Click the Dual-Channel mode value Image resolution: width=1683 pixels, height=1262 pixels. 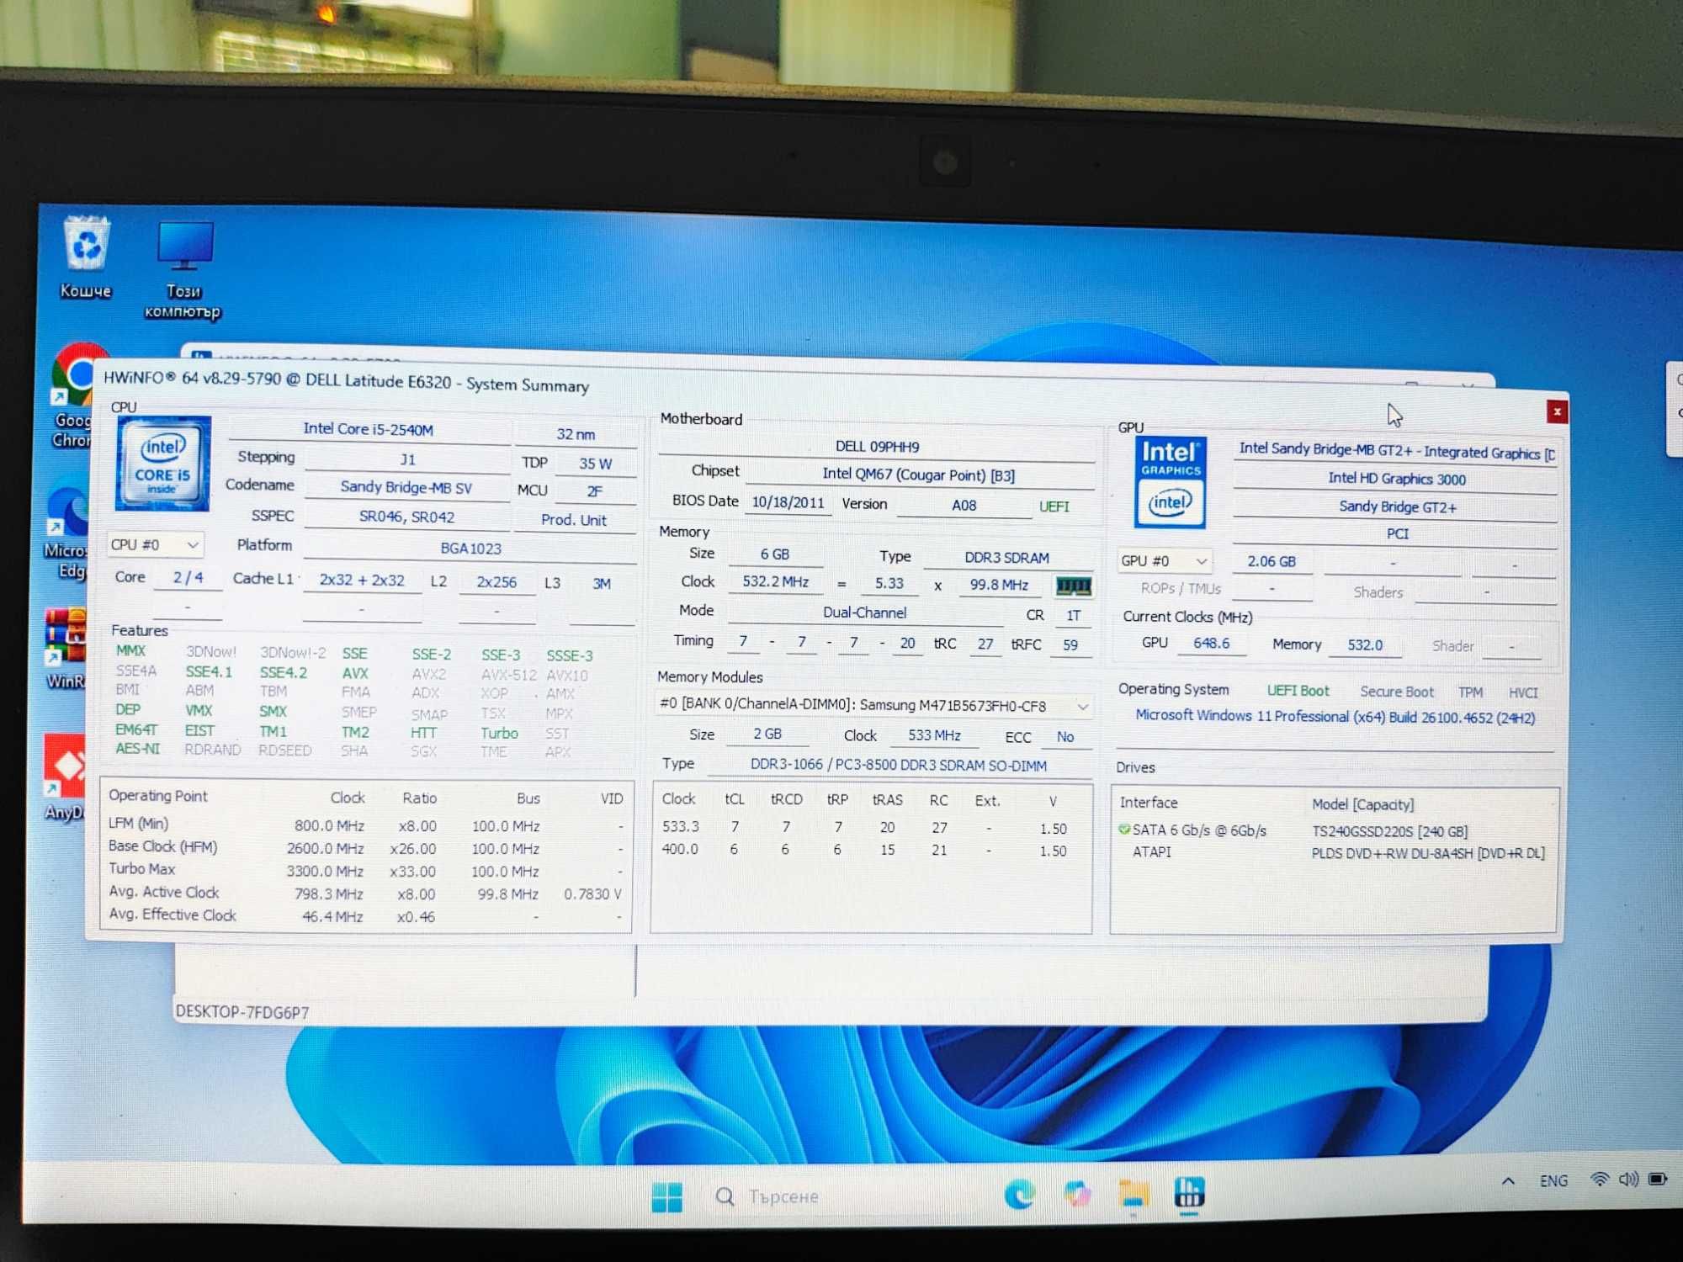click(x=864, y=612)
